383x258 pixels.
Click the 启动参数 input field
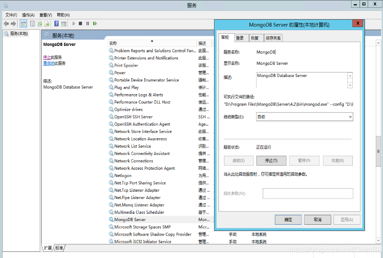point(308,193)
